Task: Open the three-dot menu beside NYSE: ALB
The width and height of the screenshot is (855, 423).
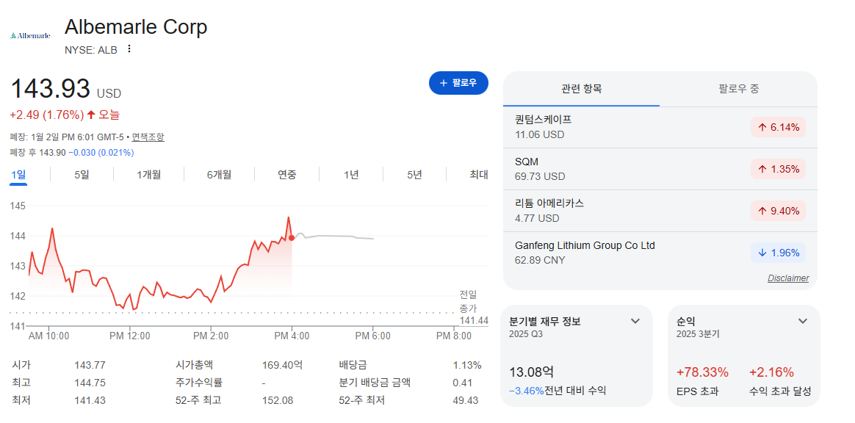Action: tap(129, 49)
